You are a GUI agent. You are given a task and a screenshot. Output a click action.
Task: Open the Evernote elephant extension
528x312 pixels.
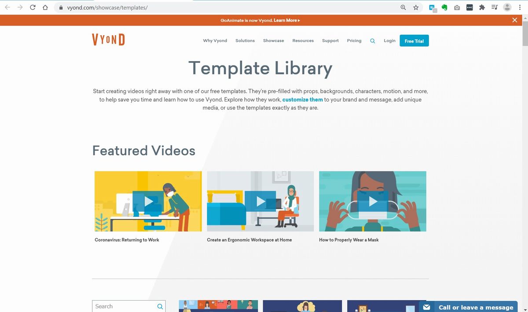point(445,7)
